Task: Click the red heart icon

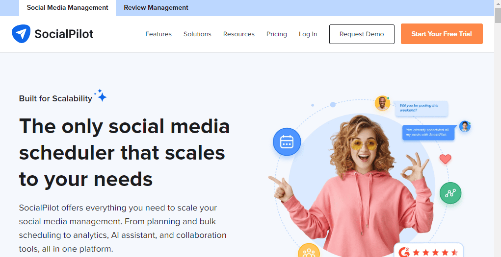Action: (445, 159)
